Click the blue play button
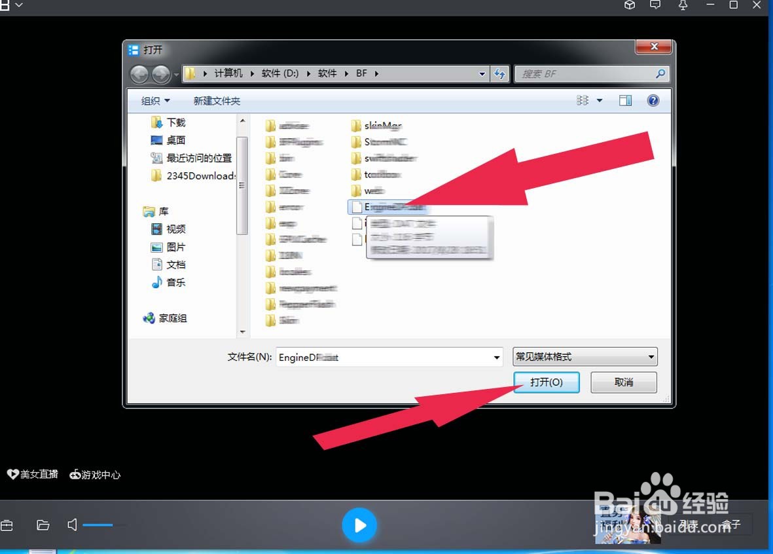 [x=359, y=525]
